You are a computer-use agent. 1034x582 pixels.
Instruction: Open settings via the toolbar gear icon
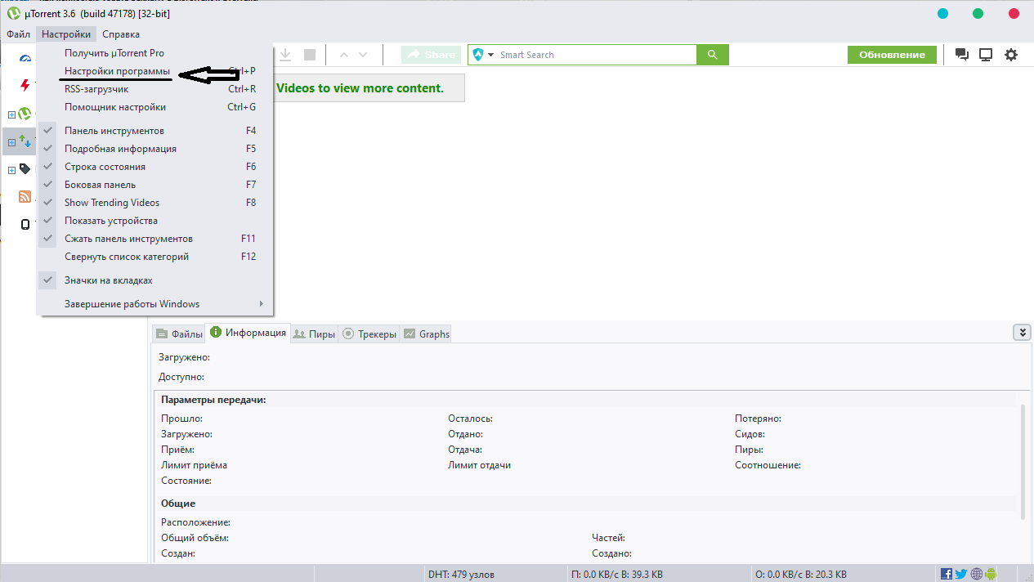point(1011,55)
